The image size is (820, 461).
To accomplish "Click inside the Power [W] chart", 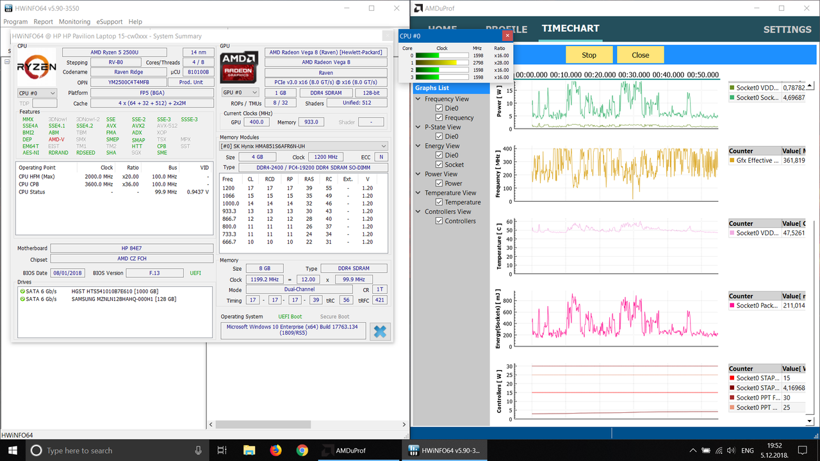I will (616, 104).
